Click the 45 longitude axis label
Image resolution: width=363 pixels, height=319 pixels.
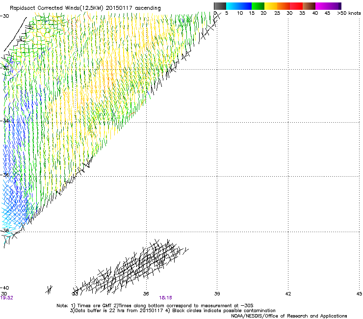[359, 294]
